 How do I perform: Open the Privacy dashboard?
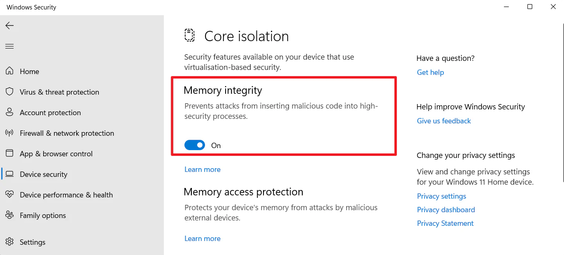[x=446, y=210]
